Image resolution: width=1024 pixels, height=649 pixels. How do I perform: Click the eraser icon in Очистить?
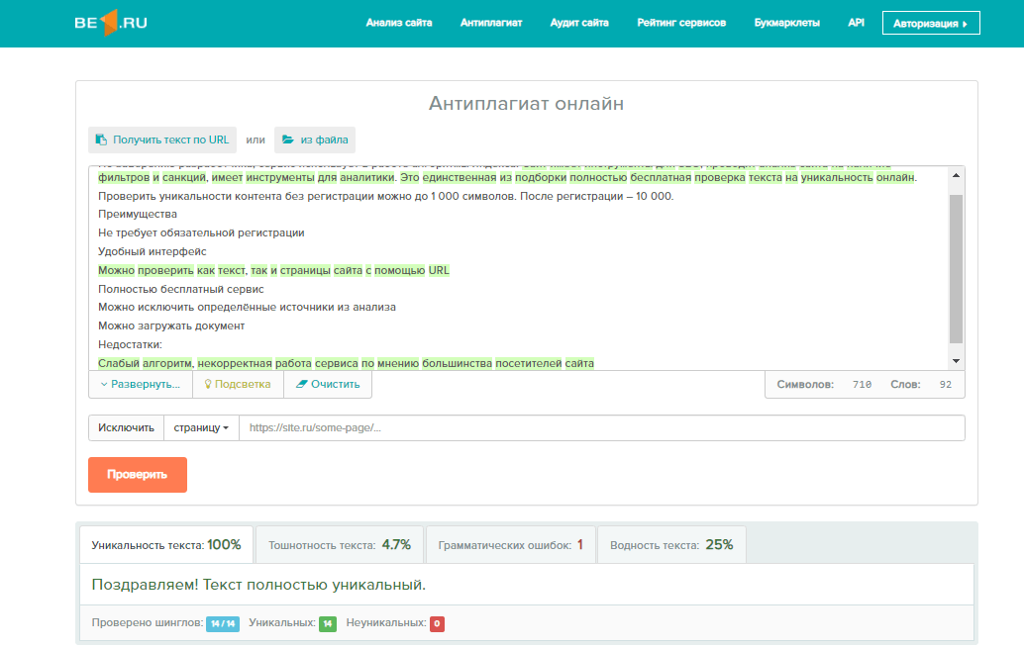click(301, 384)
